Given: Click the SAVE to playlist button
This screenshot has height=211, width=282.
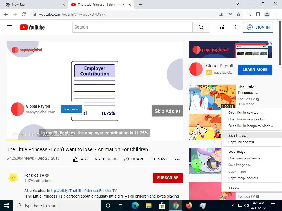Looking at the screenshot, I should tap(159, 159).
